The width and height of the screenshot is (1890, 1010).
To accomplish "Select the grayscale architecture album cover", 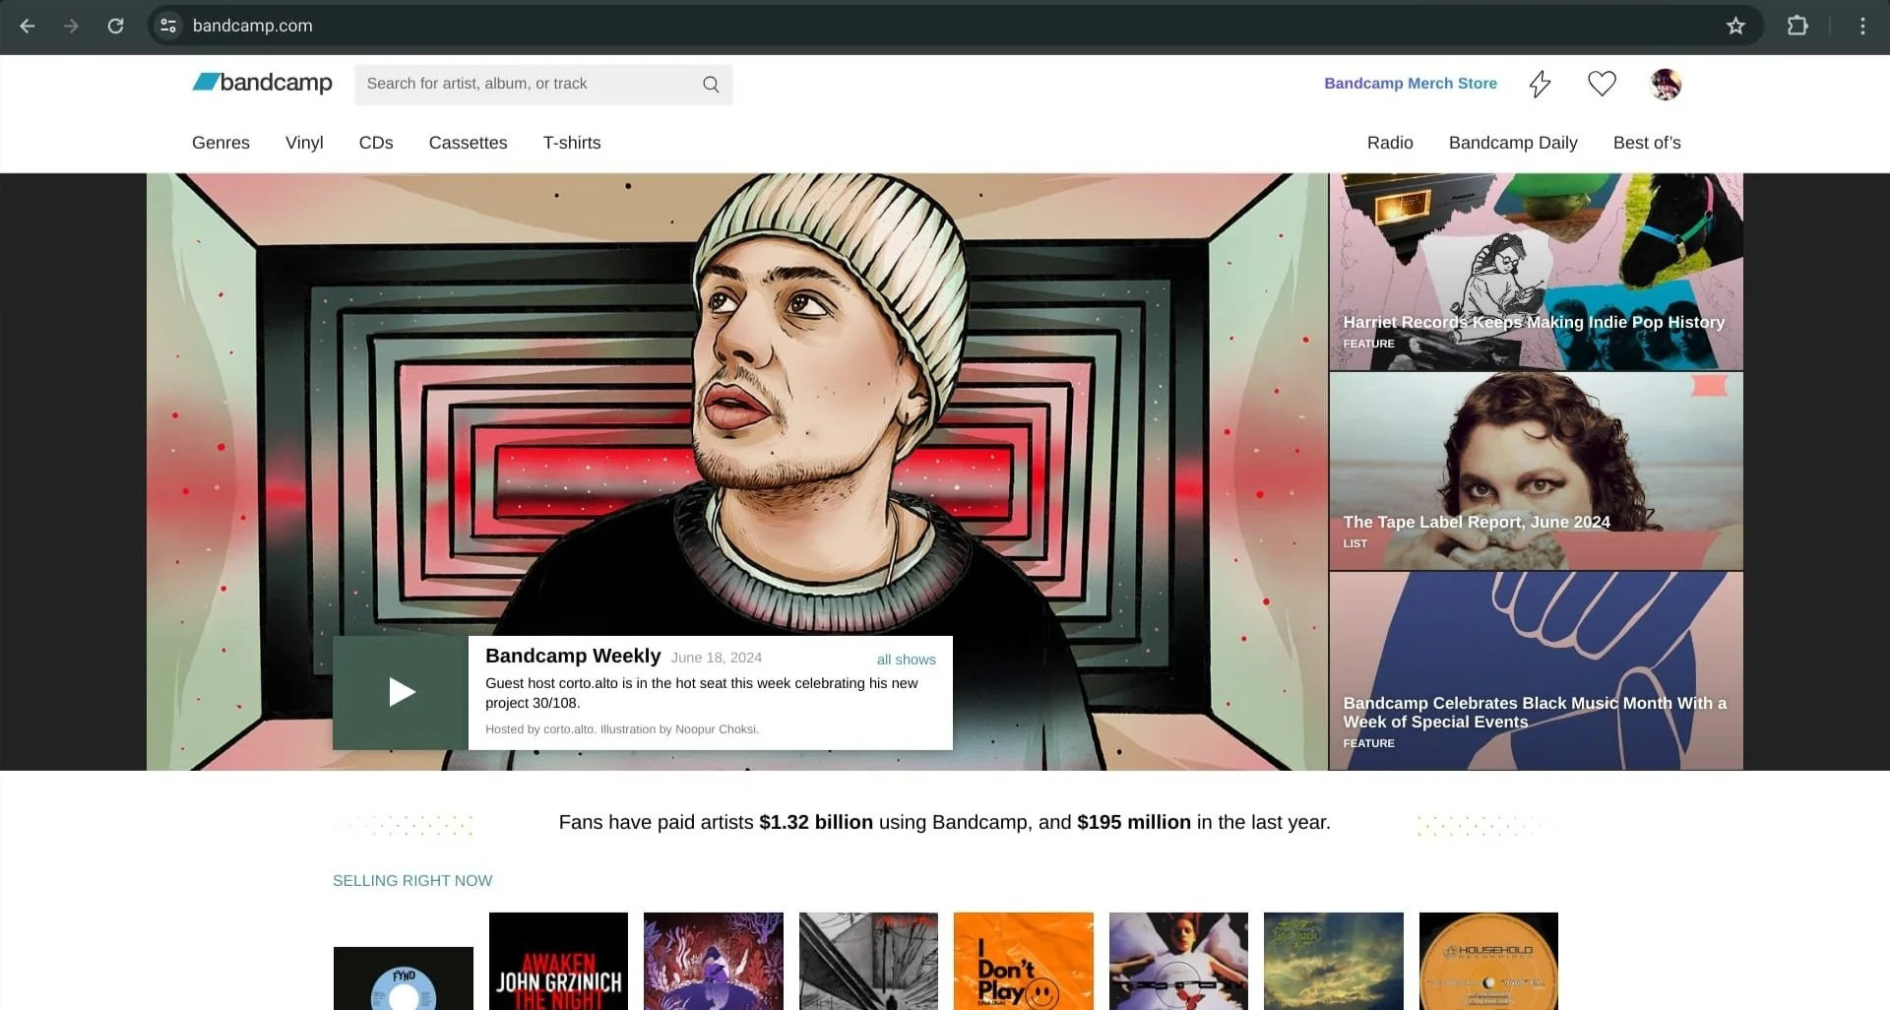I will click(868, 961).
